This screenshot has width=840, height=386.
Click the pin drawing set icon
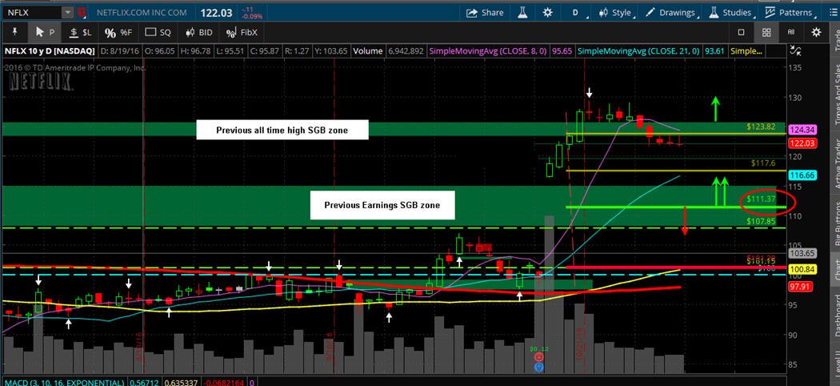[x=14, y=32]
